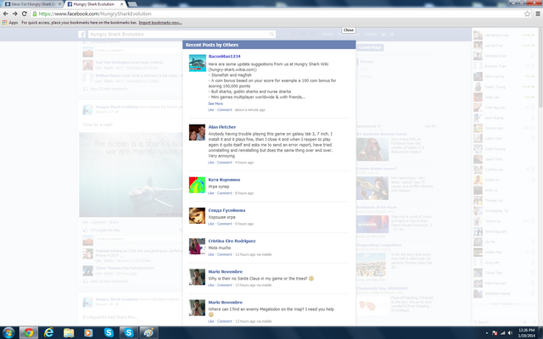Like Mario Novembre's Megalodon post

coord(211,321)
